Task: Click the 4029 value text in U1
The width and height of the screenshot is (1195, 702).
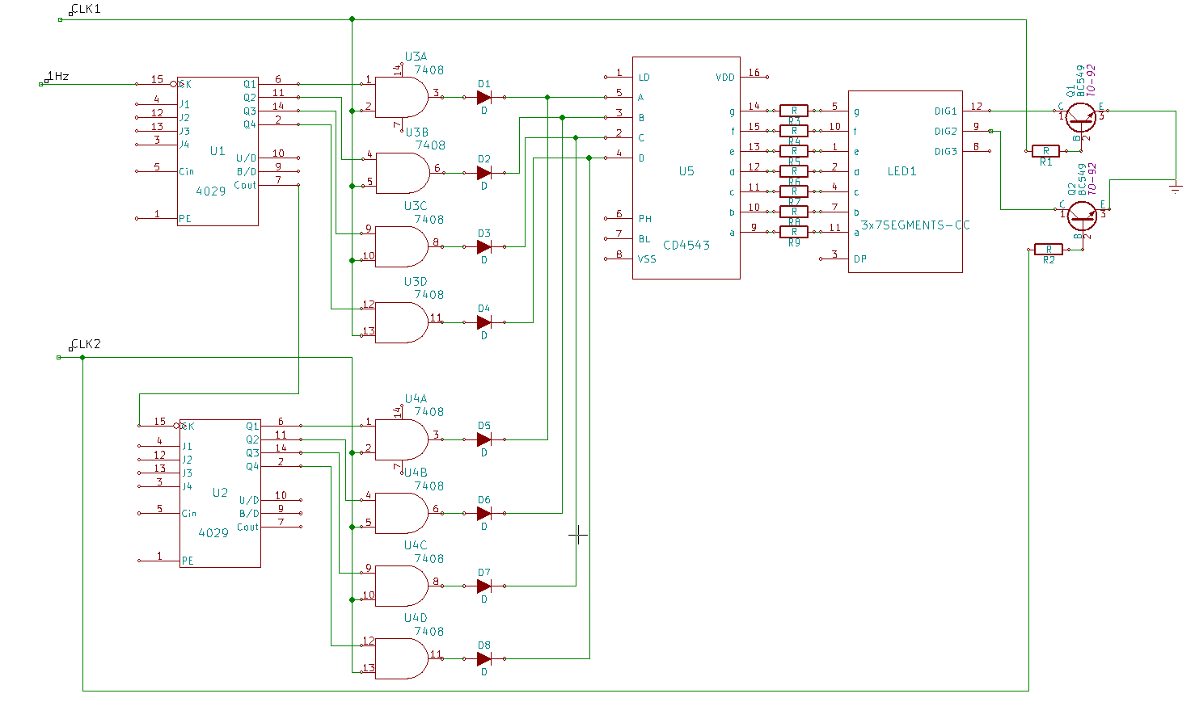Action: pyautogui.click(x=211, y=191)
